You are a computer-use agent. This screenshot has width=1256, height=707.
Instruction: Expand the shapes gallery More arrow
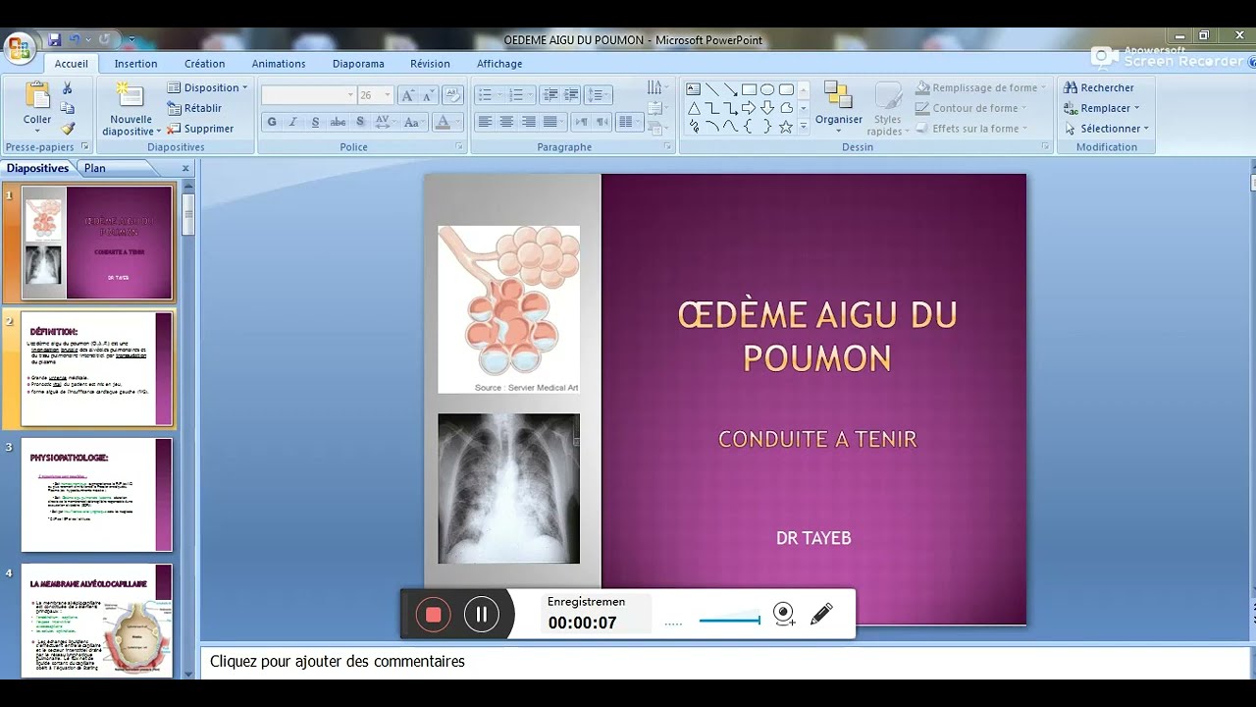804,127
